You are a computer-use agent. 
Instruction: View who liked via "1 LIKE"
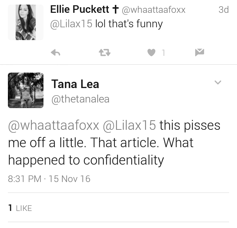point(20,208)
